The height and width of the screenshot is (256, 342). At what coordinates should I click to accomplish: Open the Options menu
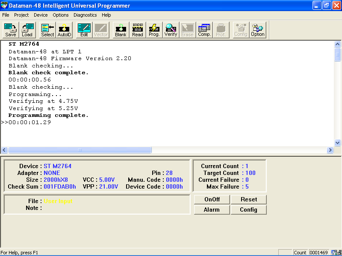pos(61,15)
